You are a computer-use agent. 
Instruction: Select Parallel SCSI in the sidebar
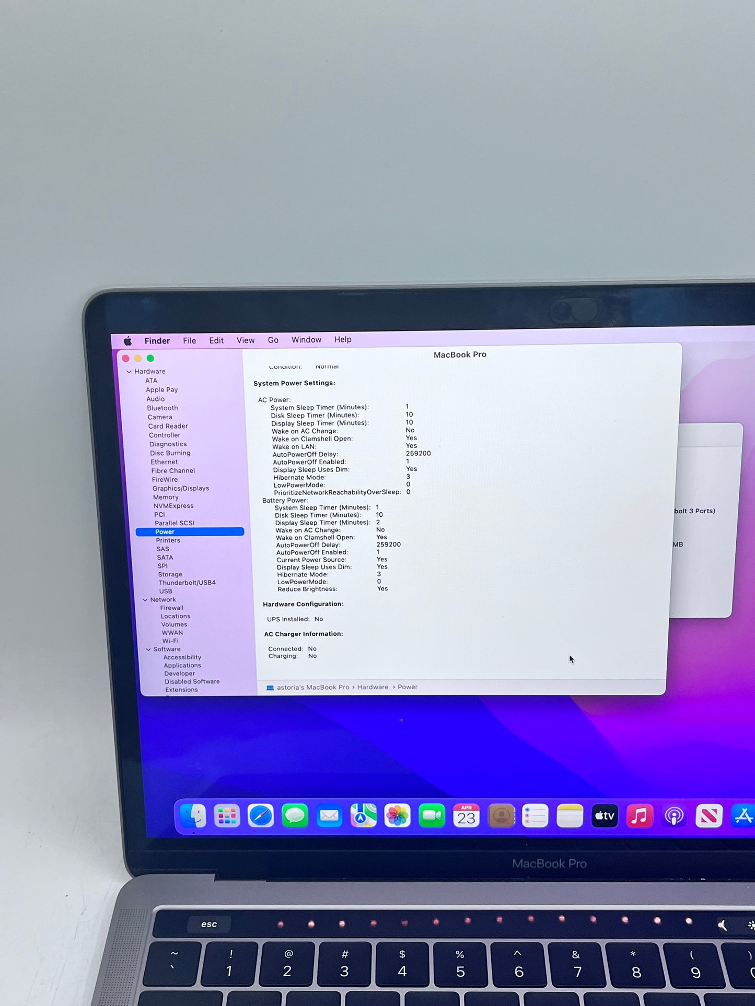[175, 523]
